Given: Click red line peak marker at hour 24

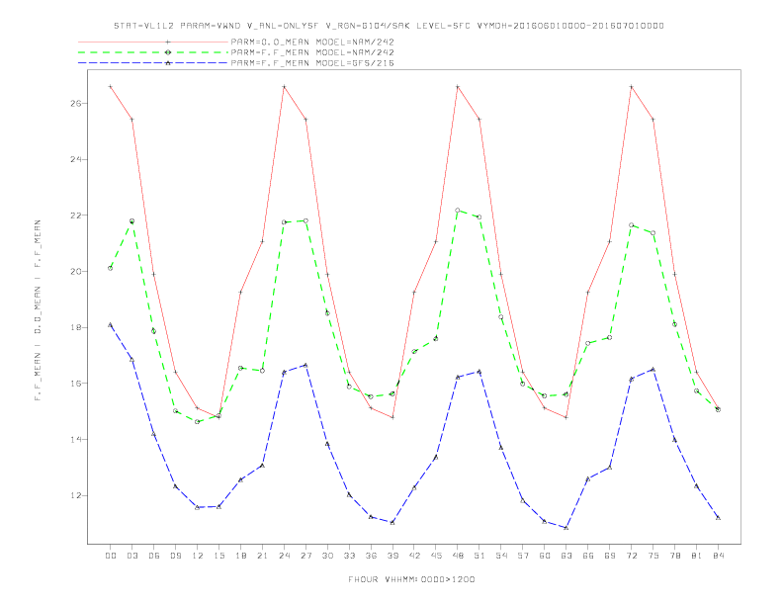Looking at the screenshot, I should click(284, 86).
